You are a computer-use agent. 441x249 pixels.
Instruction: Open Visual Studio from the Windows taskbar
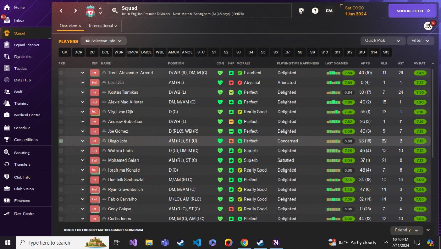pyautogui.click(x=133, y=242)
